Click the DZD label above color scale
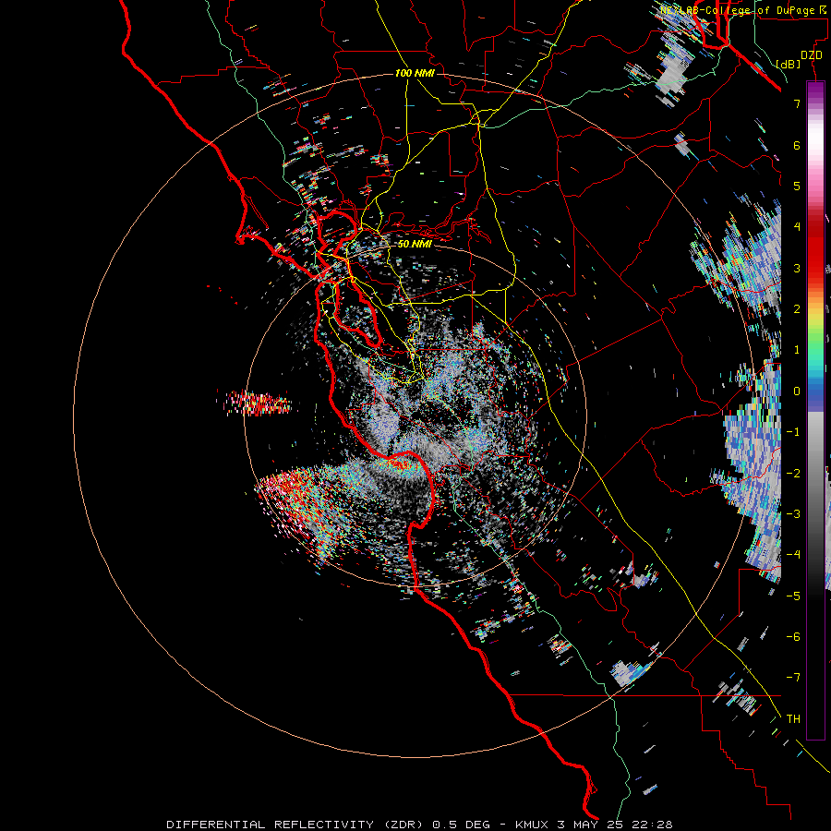Image resolution: width=831 pixels, height=831 pixels. pos(812,55)
